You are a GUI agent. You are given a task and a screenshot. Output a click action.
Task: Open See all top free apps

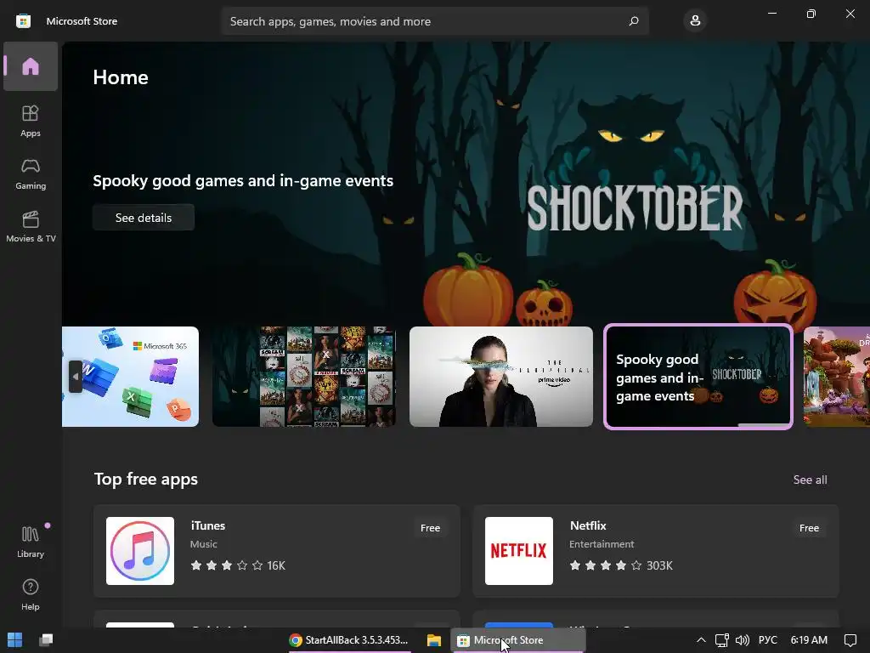(810, 480)
